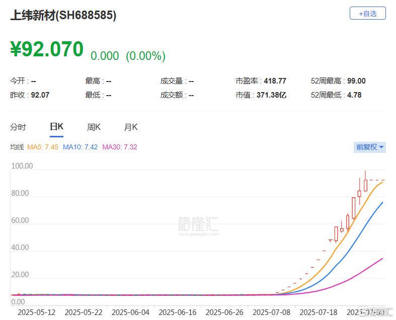Click the MA10: 7.42 indicator label
Image resolution: width=396 pixels, height=320 pixels.
click(81, 147)
